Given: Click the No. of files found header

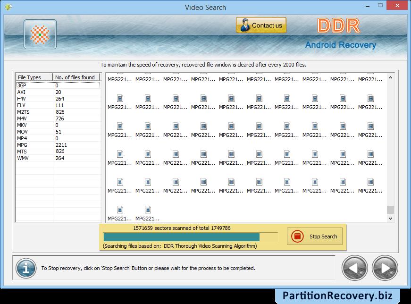Looking at the screenshot, I should tap(76, 77).
